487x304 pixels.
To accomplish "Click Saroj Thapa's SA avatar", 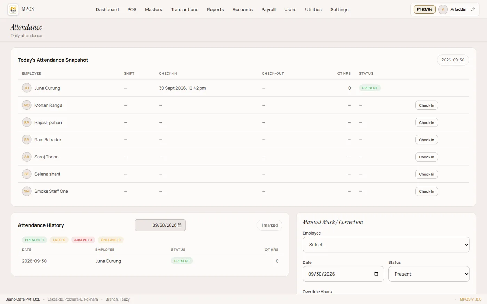I will pyautogui.click(x=27, y=157).
